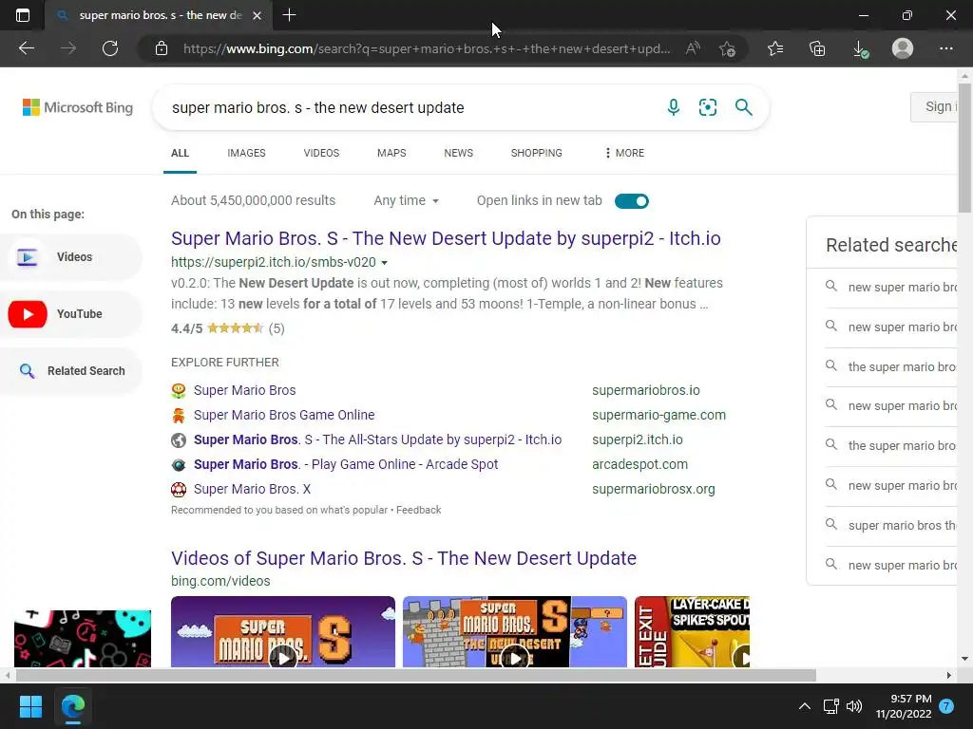The width and height of the screenshot is (973, 729).
Task: Switch to the MAPS tab
Action: [391, 153]
